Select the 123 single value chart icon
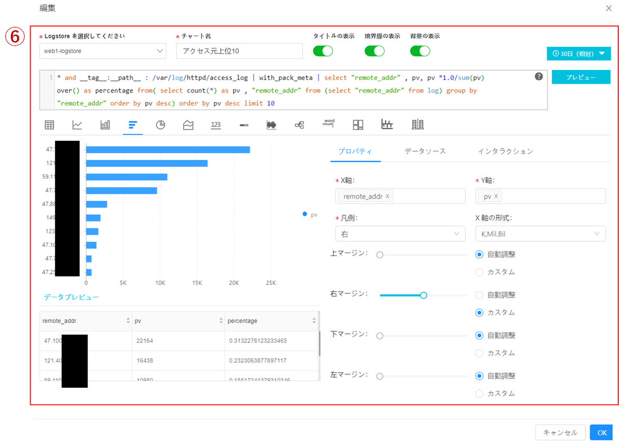Image resolution: width=624 pixels, height=446 pixels. pyautogui.click(x=216, y=125)
